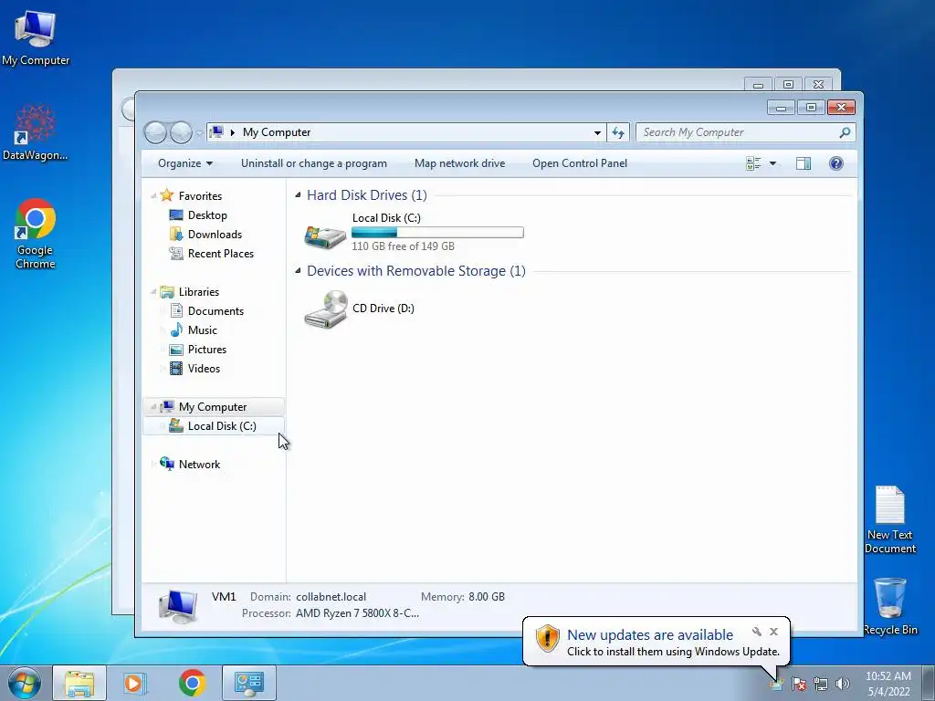Open the recent pages dropdown arrow
Screen dimensions: 935x701
point(199,133)
